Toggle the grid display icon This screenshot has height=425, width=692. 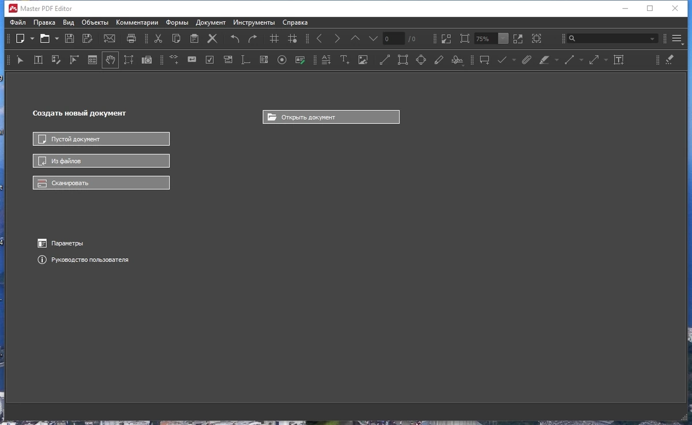[x=274, y=39]
